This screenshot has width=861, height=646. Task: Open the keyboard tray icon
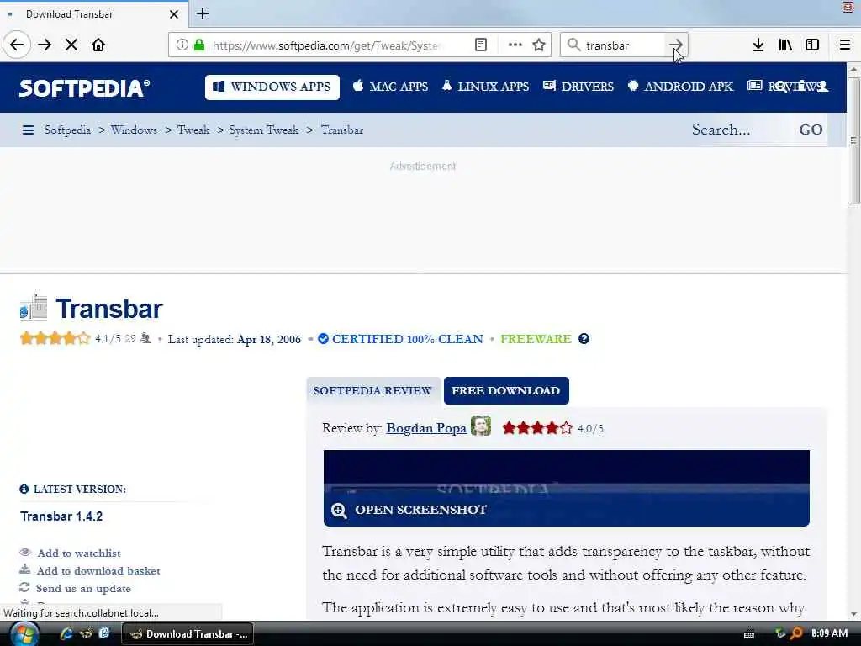pyautogui.click(x=749, y=634)
